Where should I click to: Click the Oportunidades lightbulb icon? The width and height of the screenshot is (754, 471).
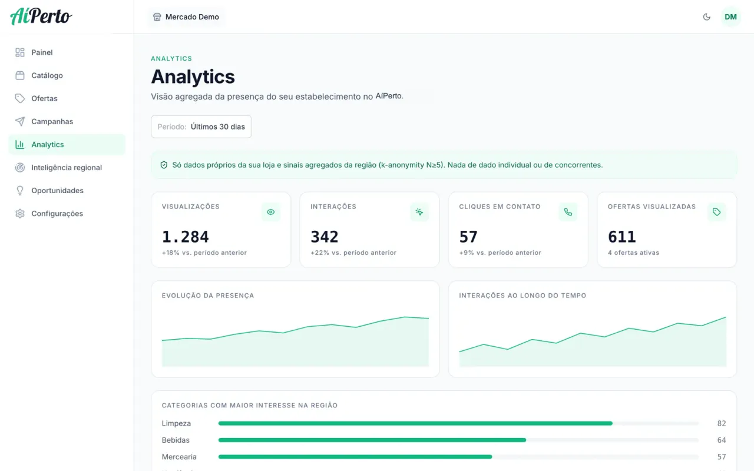(x=20, y=190)
